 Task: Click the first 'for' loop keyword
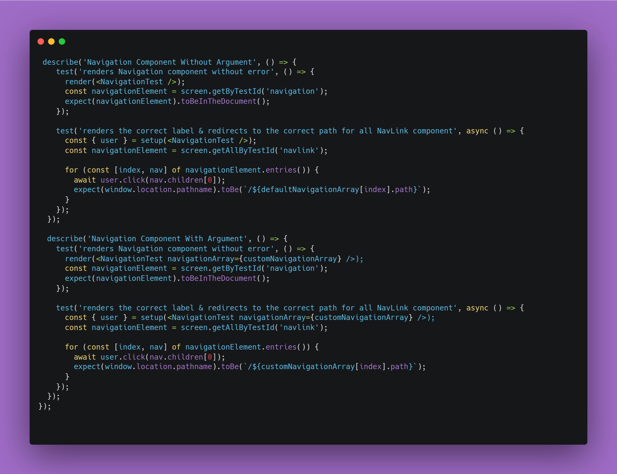(x=71, y=170)
